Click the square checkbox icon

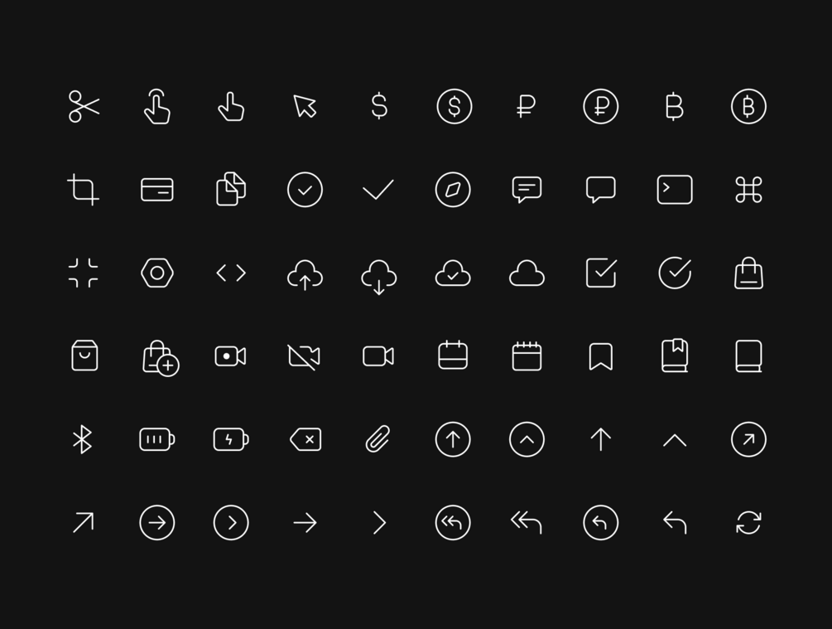tap(601, 273)
